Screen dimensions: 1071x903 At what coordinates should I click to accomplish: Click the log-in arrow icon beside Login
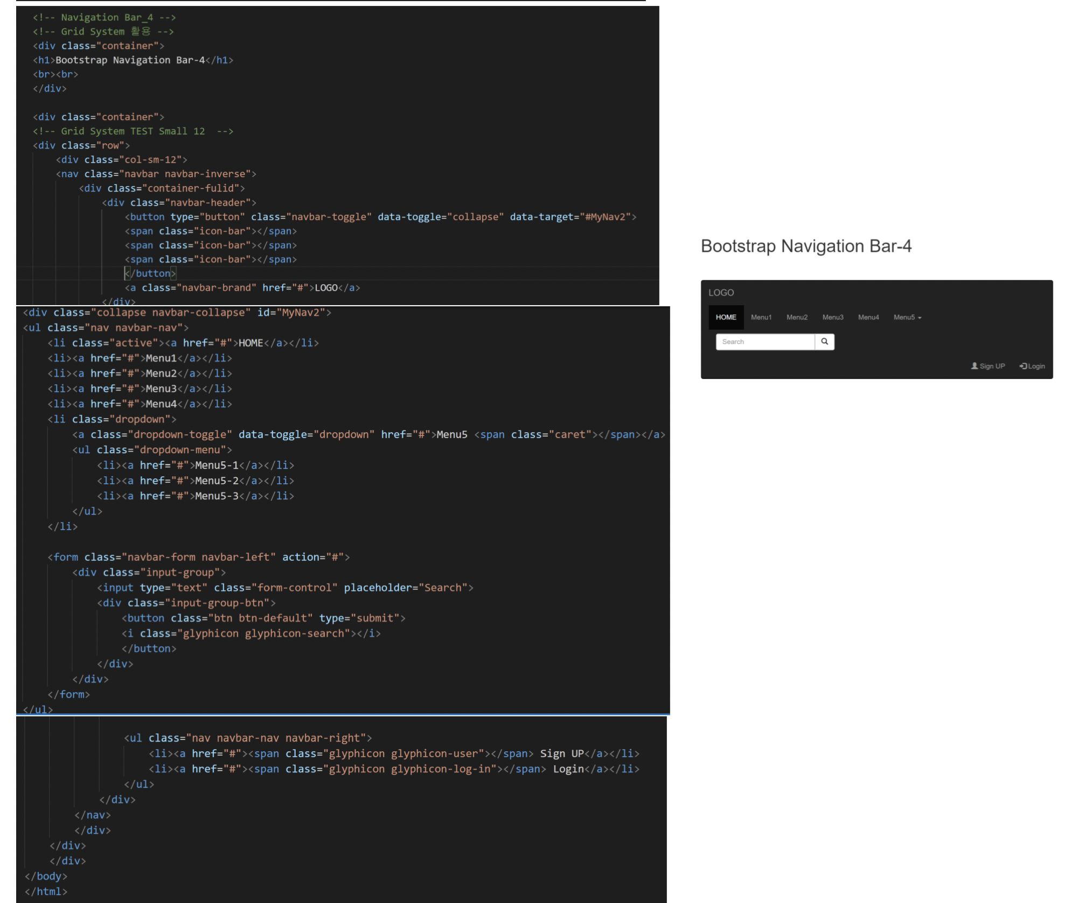1023,366
